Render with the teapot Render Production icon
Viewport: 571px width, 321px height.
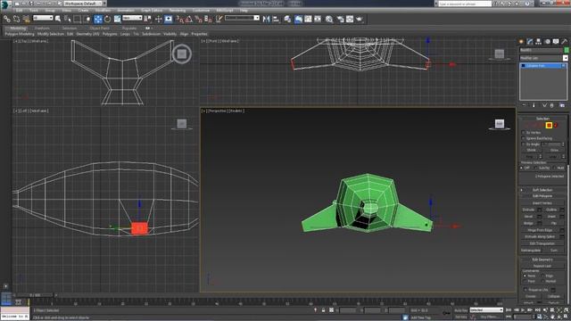(360, 19)
